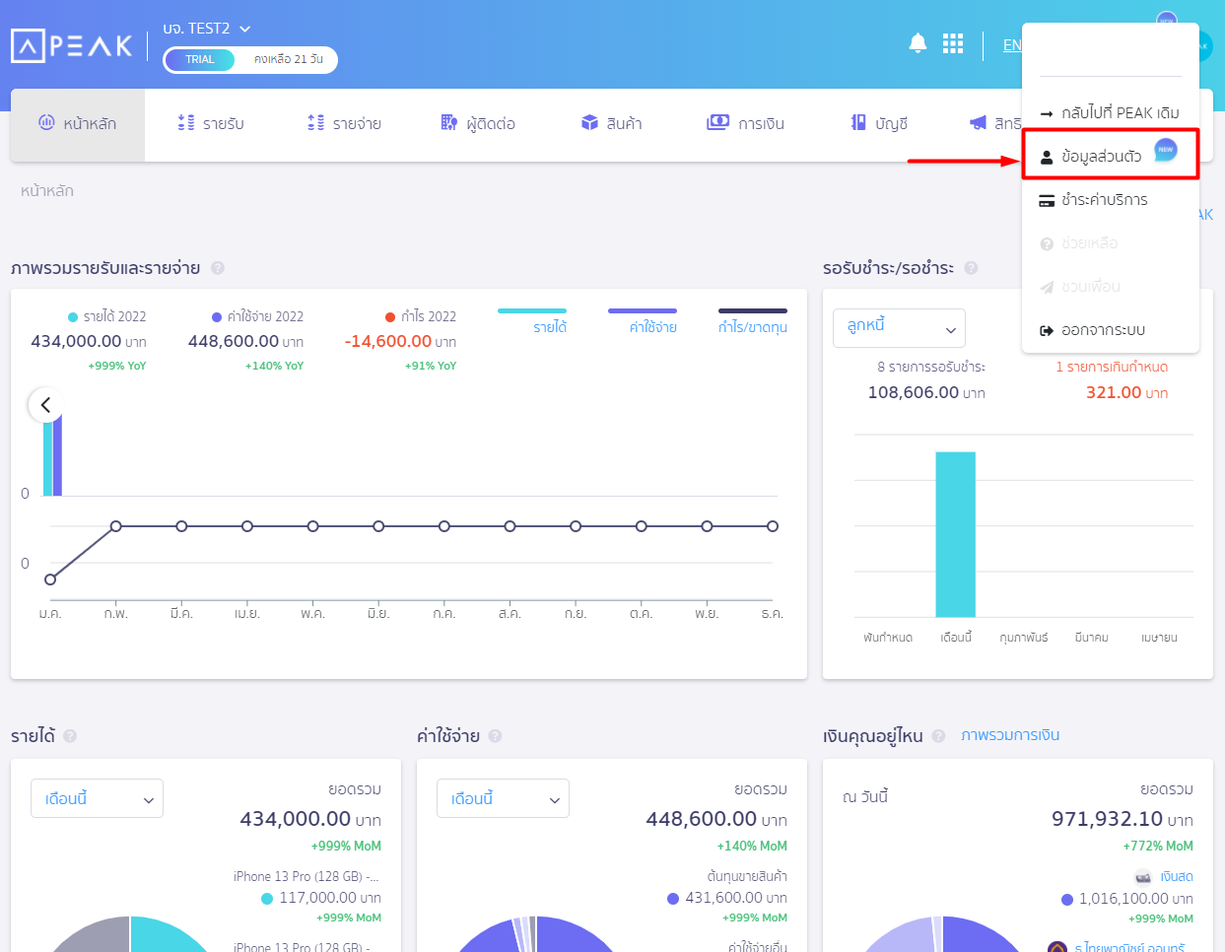This screenshot has height=952, width=1225.
Task: Click the ค่าใช้จ่าย 2022 purple legend dot
Action: (217, 317)
